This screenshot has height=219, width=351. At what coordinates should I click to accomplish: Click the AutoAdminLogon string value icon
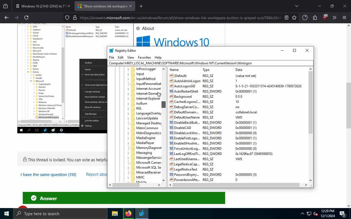coord(171,81)
